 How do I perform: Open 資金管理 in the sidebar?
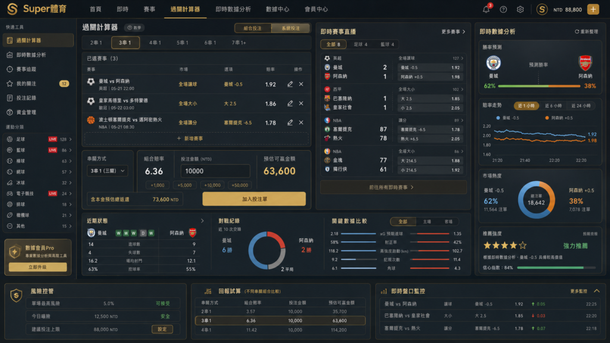pyautogui.click(x=38, y=113)
